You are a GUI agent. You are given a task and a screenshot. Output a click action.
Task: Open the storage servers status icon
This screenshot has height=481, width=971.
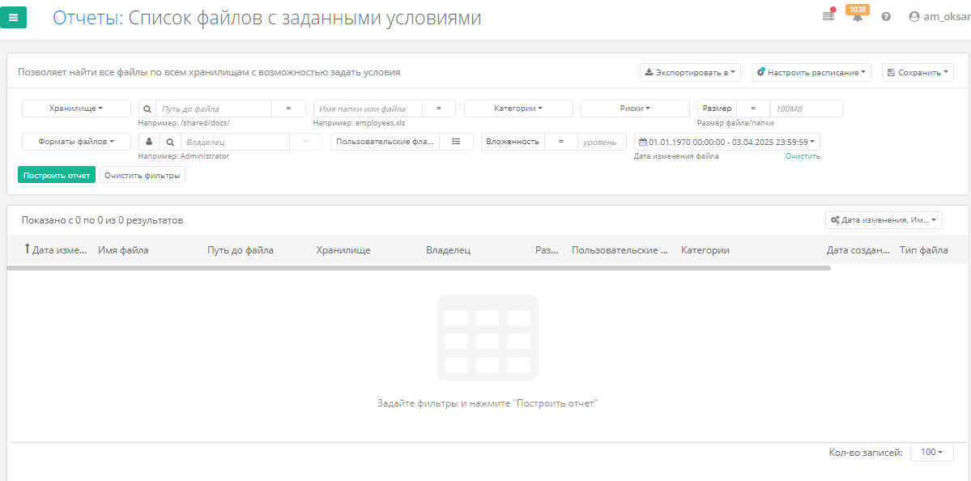coord(828,17)
